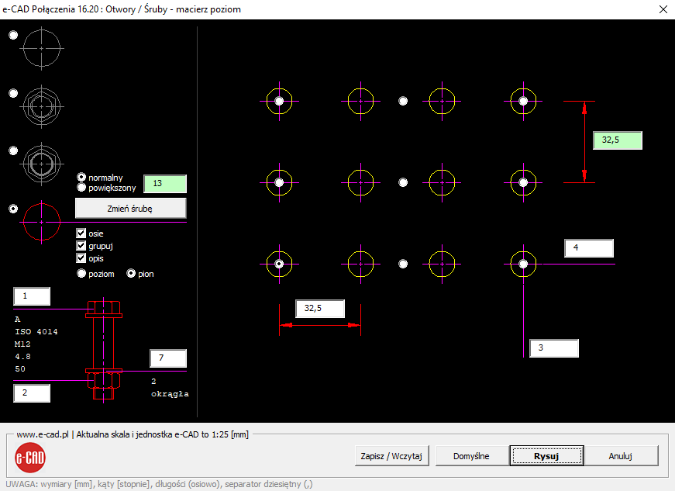675x491 pixels.
Task: Click the '50' bolt length text
Action: 20,369
